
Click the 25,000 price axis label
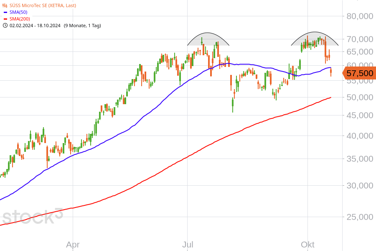coord(359,217)
